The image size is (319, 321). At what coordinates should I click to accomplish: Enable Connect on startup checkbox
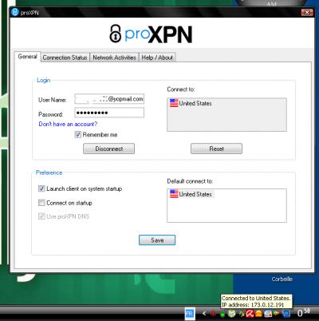(41, 203)
